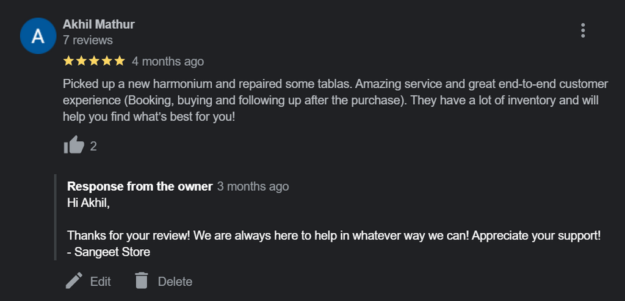This screenshot has height=301, width=625.
Task: Click the first yellow rating star
Action: pyautogui.click(x=68, y=61)
